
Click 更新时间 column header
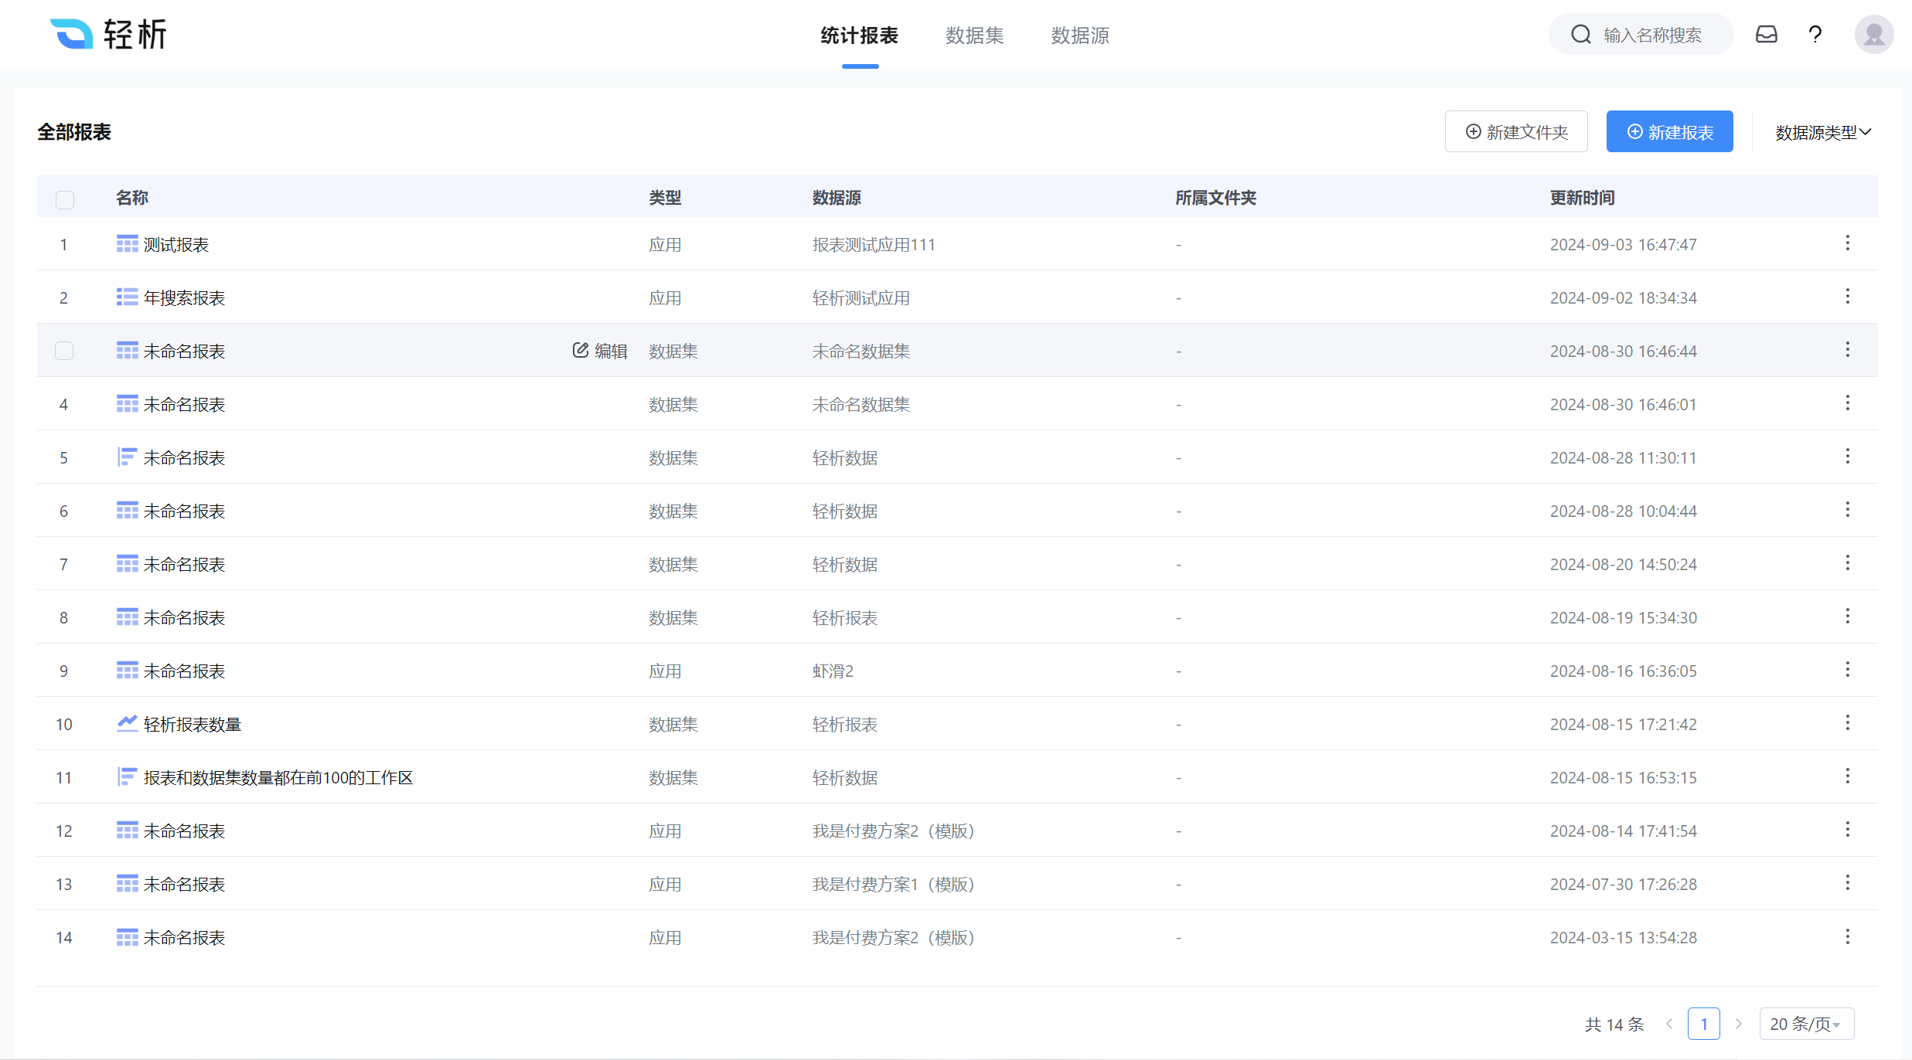click(x=1582, y=198)
